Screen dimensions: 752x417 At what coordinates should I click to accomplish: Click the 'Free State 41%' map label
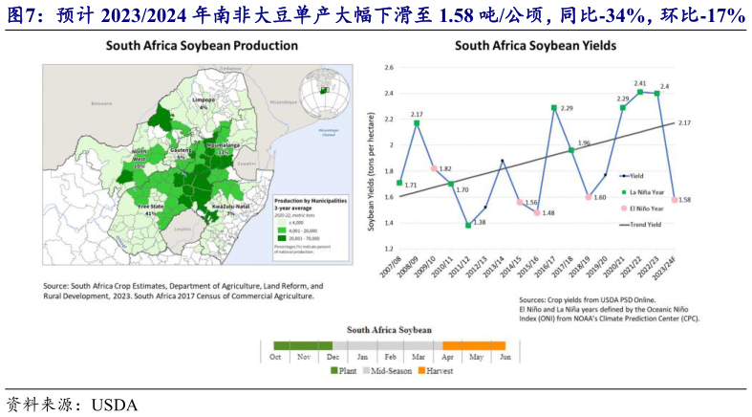click(x=151, y=209)
